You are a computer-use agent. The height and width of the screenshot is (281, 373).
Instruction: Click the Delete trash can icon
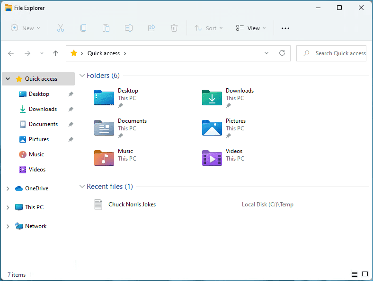point(174,28)
